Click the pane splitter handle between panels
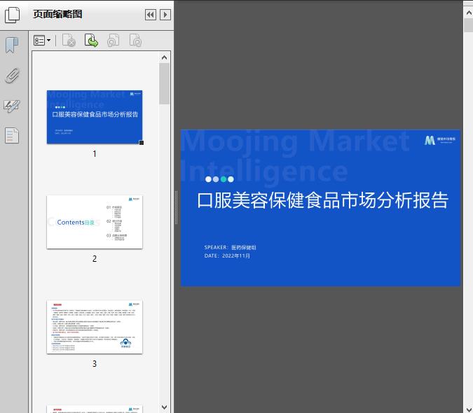Image resolution: width=473 pixels, height=413 pixels. tap(176, 208)
